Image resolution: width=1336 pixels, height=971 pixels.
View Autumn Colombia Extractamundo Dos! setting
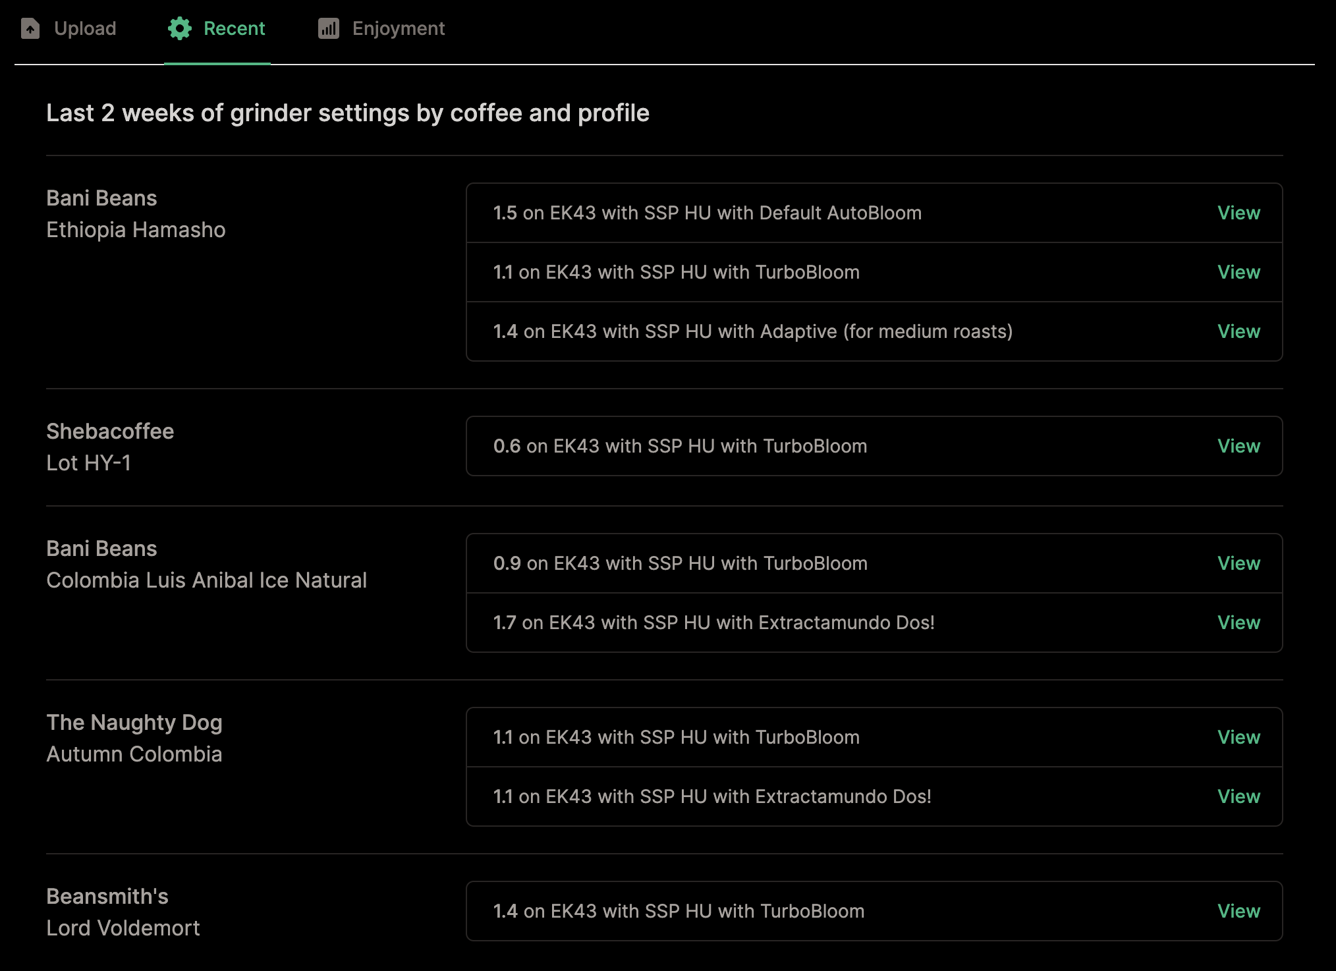click(1238, 796)
